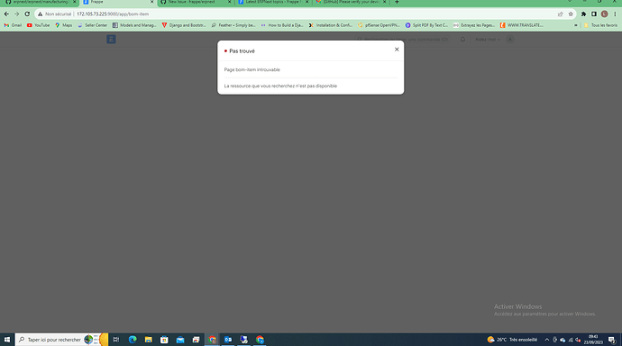Open the Gmail bookmark
622x346 pixels.
coord(13,25)
